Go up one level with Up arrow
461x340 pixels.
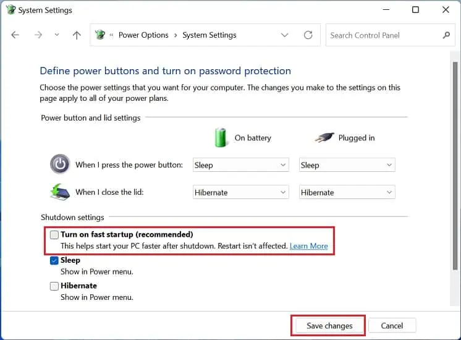point(77,35)
